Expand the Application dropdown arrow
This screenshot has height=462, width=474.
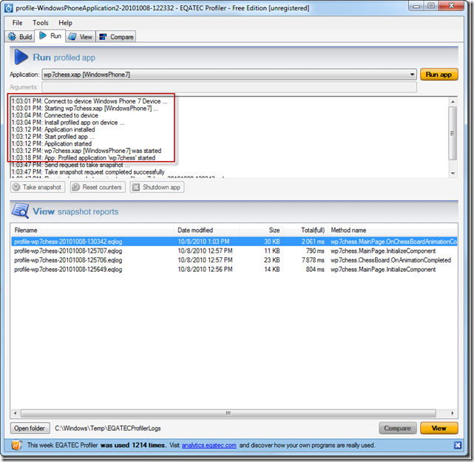coord(412,75)
